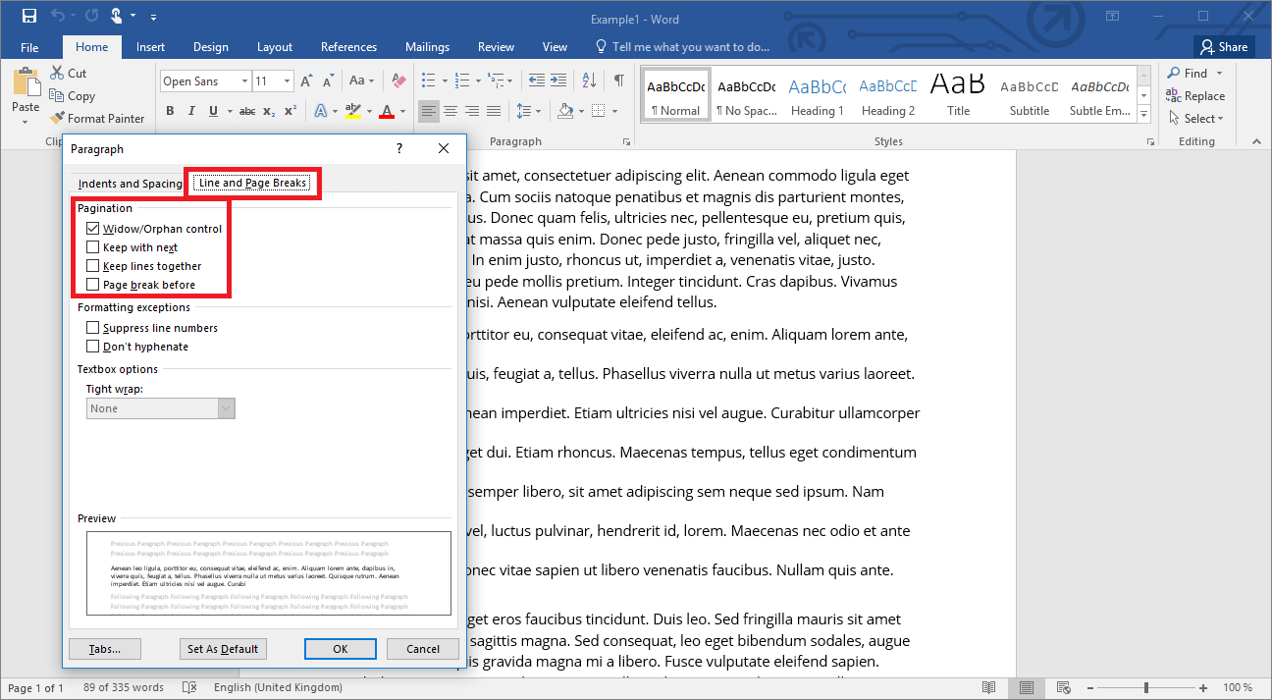The width and height of the screenshot is (1272, 700).
Task: Click the Clear All Formatting icon
Action: point(397,81)
